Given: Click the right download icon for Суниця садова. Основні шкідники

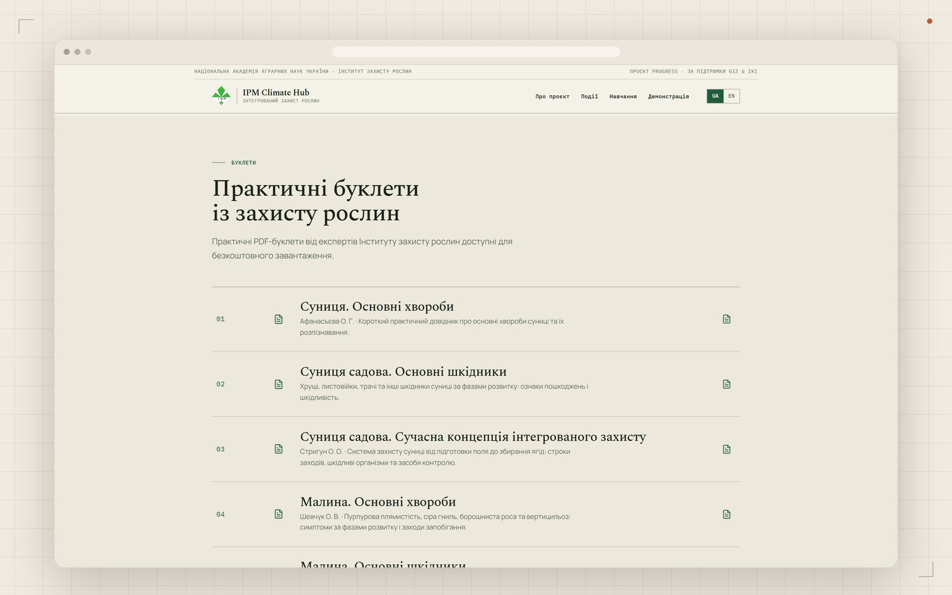Looking at the screenshot, I should [726, 384].
